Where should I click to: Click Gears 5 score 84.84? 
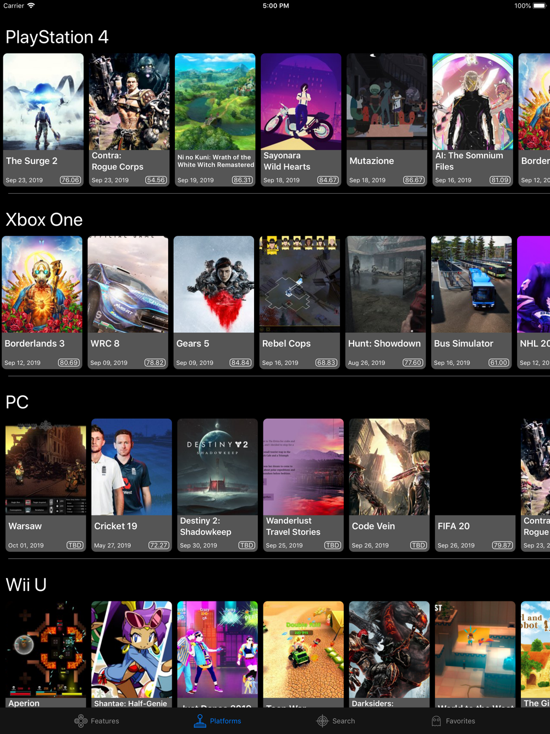click(240, 363)
